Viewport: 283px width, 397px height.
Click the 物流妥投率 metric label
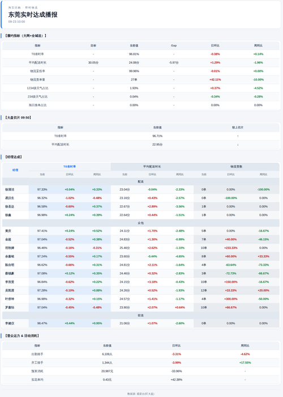pyautogui.click(x=37, y=71)
